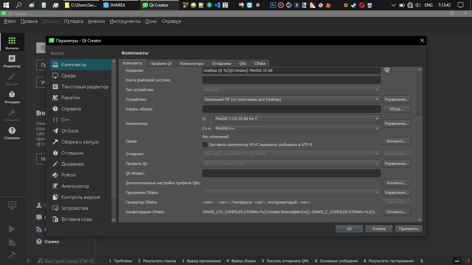Select Контроль версий settings category
Viewport: 472px width, 265px height.
click(81, 197)
